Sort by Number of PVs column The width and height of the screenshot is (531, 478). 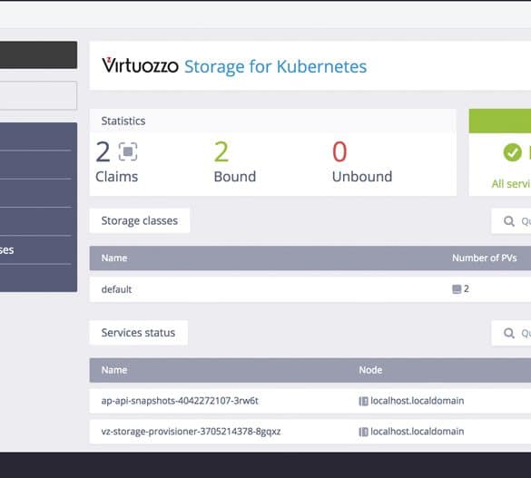[x=485, y=259]
